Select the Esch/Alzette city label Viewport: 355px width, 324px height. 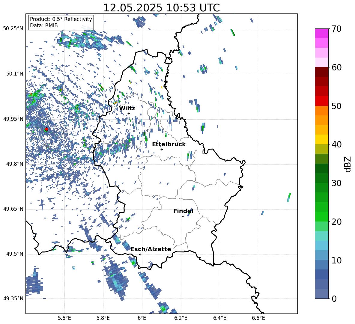pyautogui.click(x=151, y=249)
